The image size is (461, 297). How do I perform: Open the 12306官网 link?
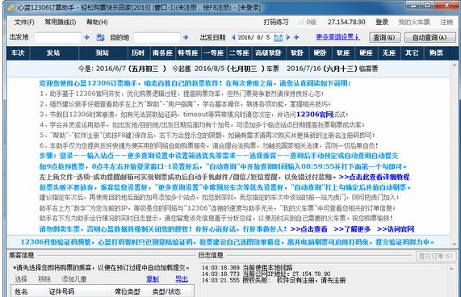click(x=315, y=115)
